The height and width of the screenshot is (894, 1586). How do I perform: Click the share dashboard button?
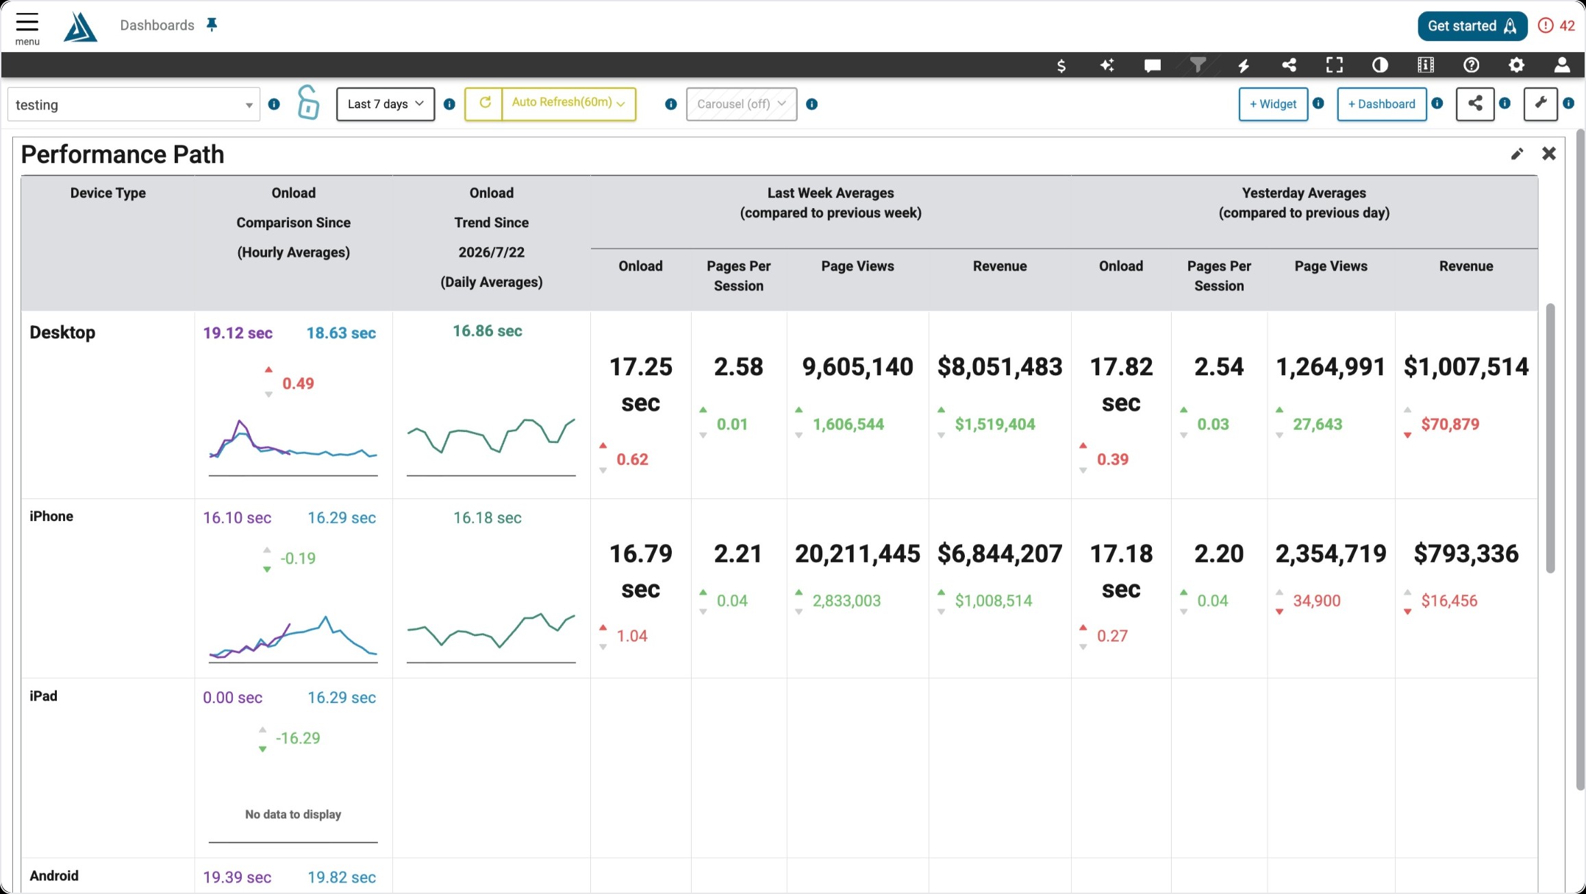click(x=1475, y=104)
